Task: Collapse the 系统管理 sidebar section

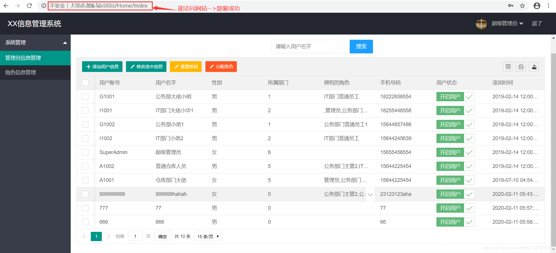Action: click(x=35, y=43)
